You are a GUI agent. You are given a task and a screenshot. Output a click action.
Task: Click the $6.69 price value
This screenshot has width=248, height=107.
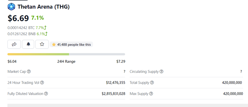coord(18,18)
